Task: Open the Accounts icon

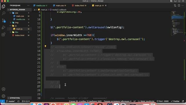Action: coord(3,89)
